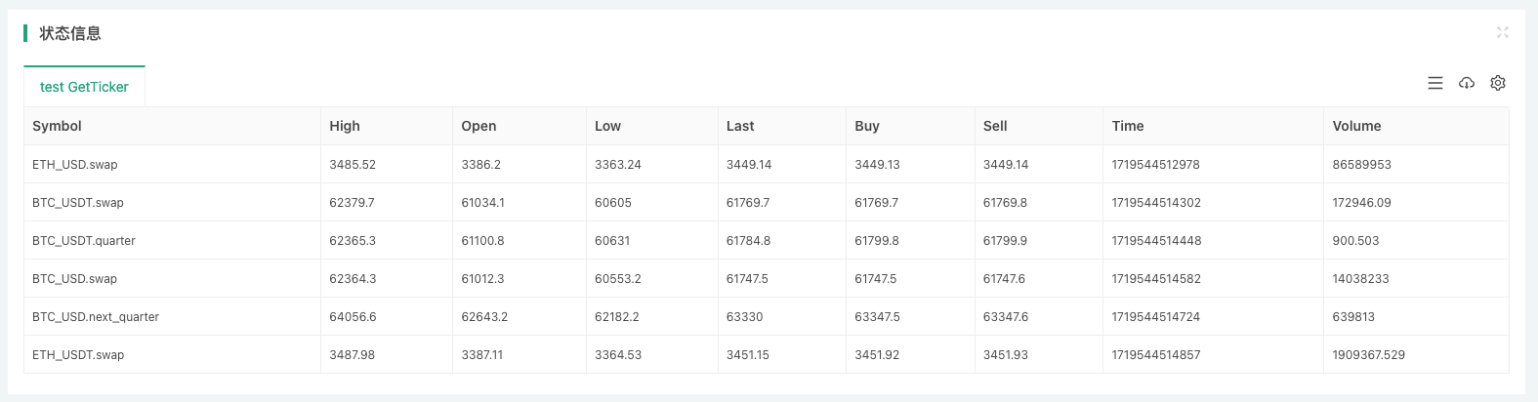Screen dimensions: 1538x402
Task: Click the Sell column header
Action: point(995,126)
